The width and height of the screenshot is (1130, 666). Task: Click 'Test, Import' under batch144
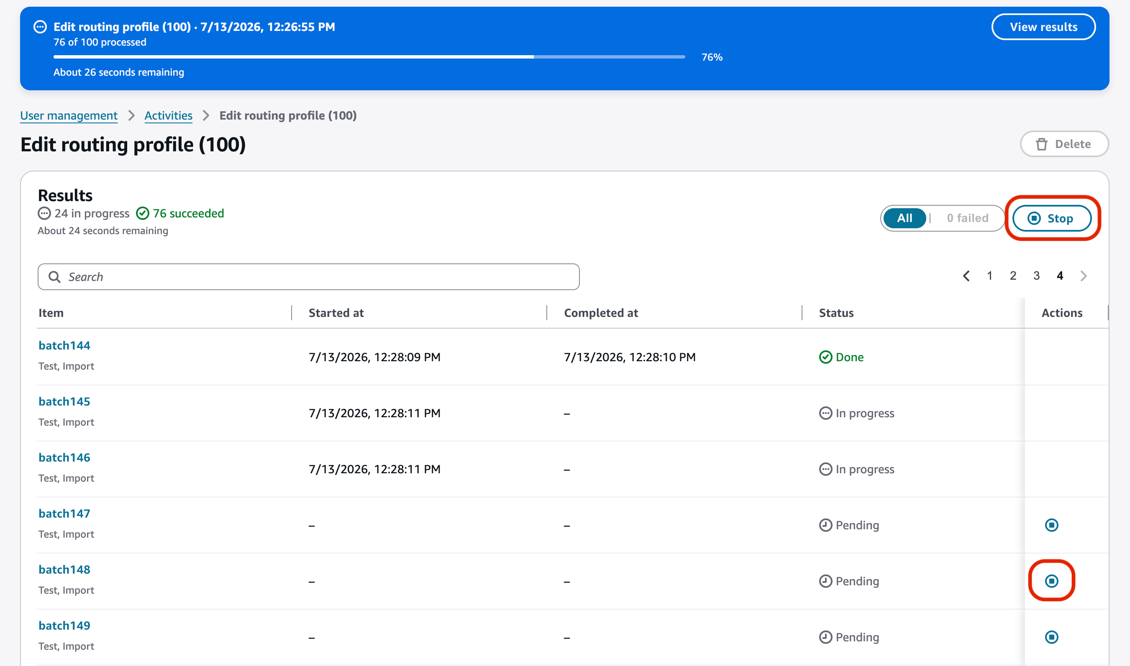67,366
